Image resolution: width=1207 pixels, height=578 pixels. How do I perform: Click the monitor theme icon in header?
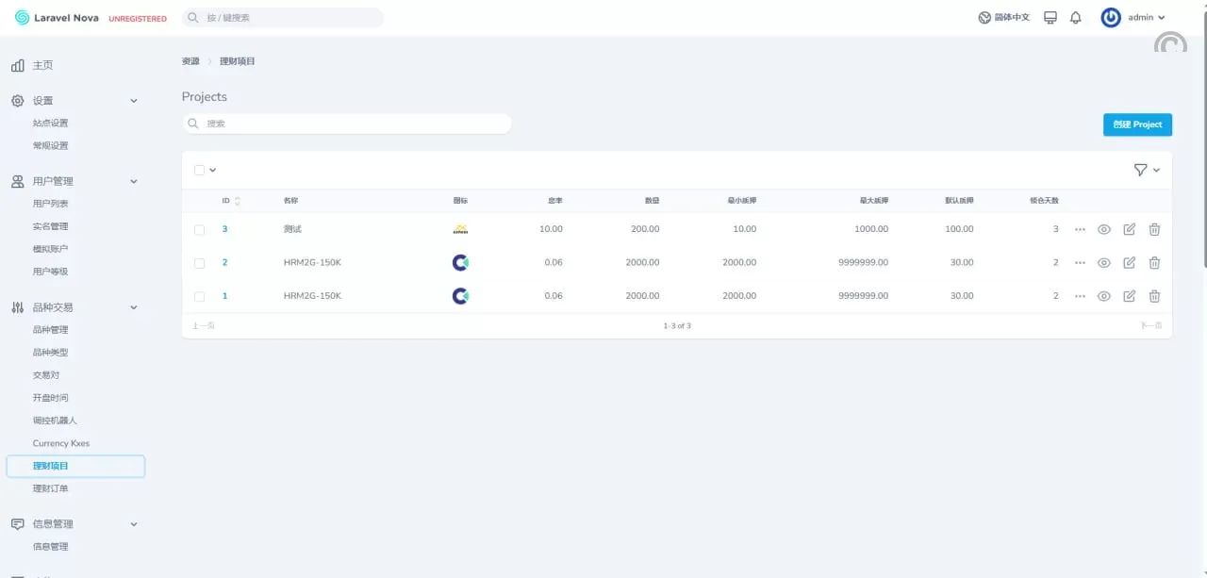1050,18
